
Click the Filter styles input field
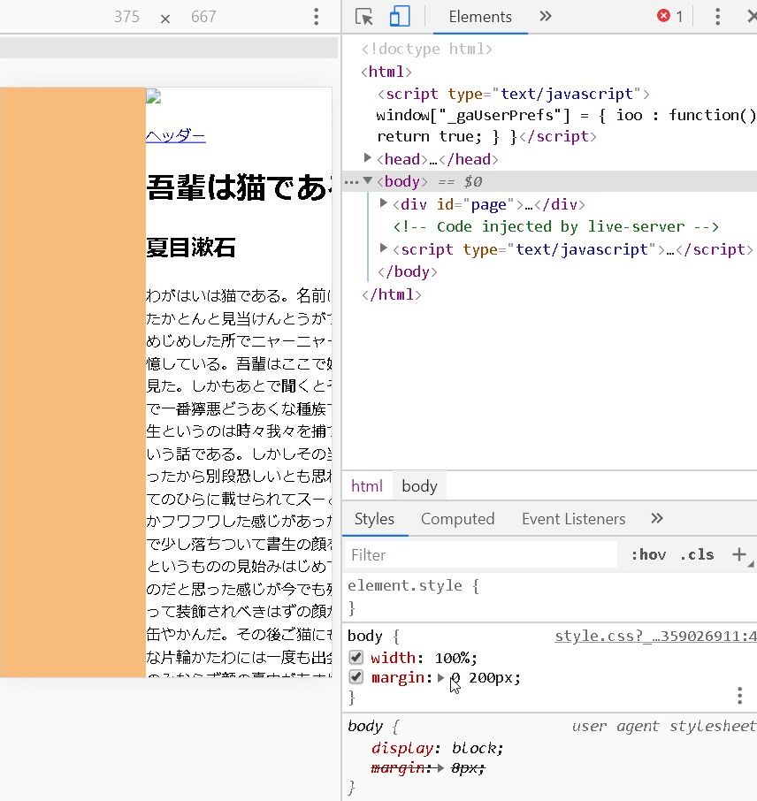click(x=482, y=554)
